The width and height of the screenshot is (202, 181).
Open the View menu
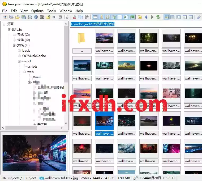point(24,11)
